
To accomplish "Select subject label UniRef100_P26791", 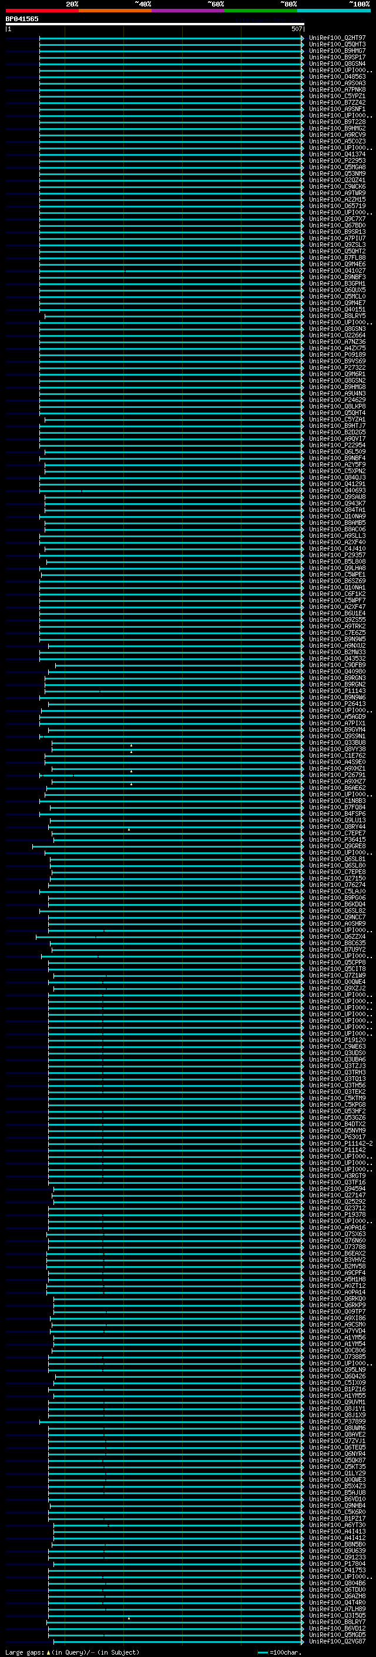I will (337, 775).
